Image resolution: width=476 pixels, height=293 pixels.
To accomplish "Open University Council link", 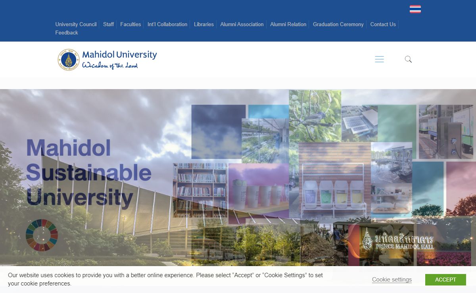I will pyautogui.click(x=76, y=24).
